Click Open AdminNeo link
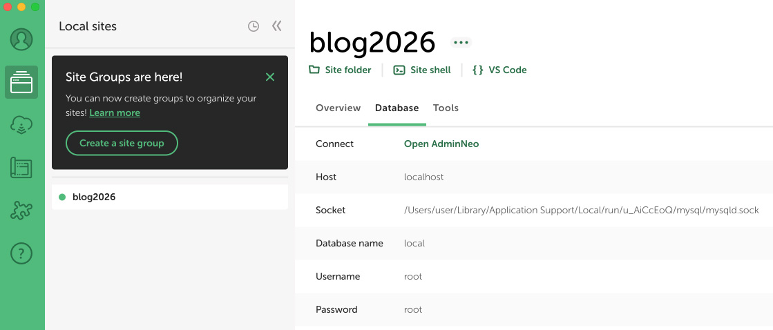 click(x=441, y=144)
